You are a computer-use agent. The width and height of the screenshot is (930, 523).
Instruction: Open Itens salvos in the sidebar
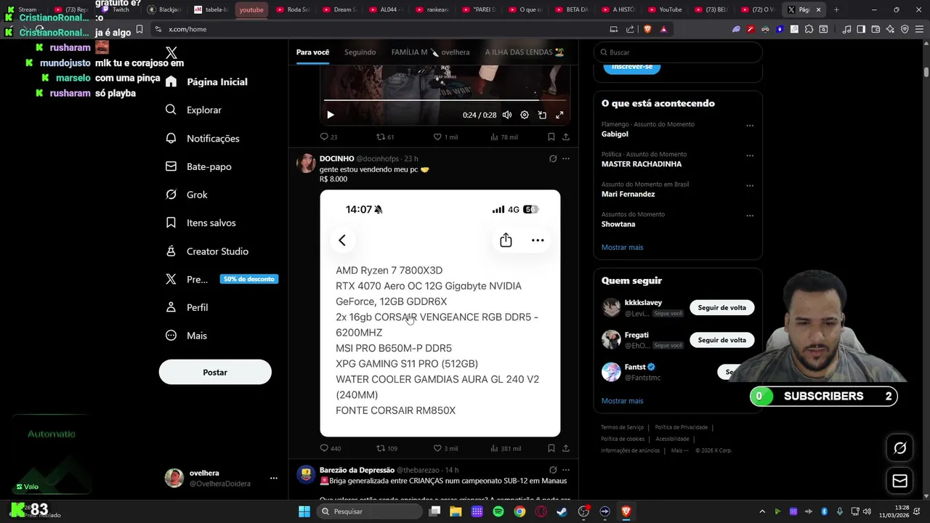tap(200, 223)
